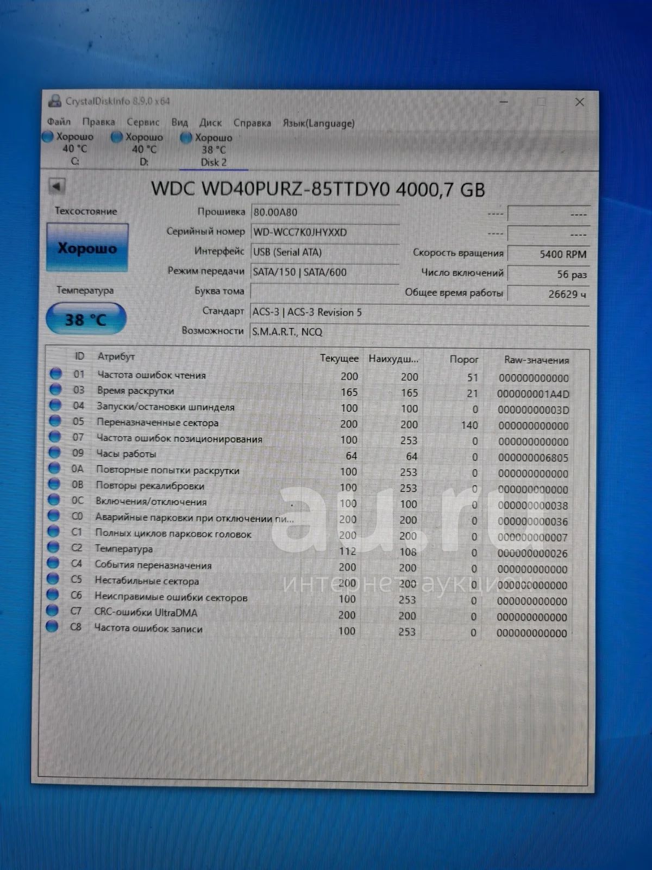Click the interface field USB (Serial ATA)
Screen dimensions: 652x870
click(x=325, y=252)
